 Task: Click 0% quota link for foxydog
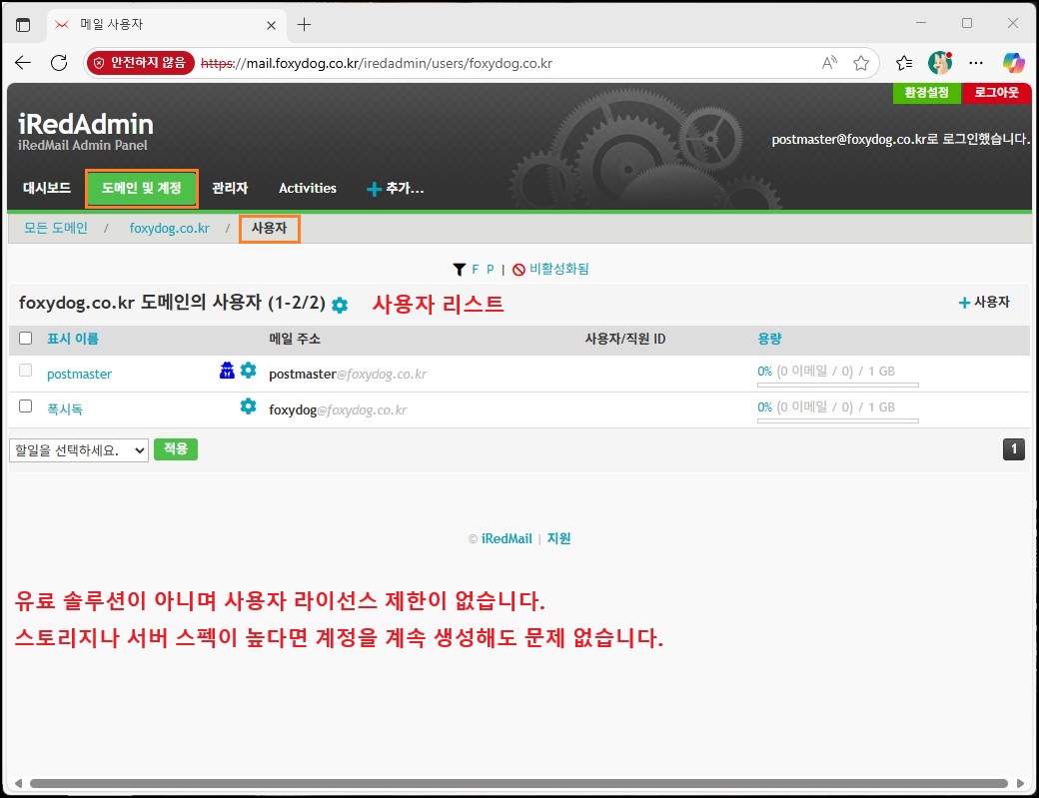click(x=764, y=406)
